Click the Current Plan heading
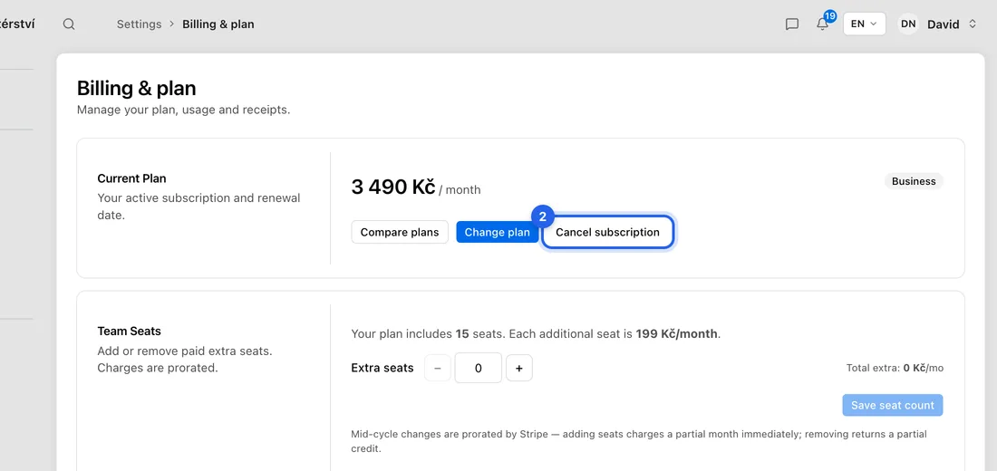Viewport: 997px width, 471px height. click(131, 178)
